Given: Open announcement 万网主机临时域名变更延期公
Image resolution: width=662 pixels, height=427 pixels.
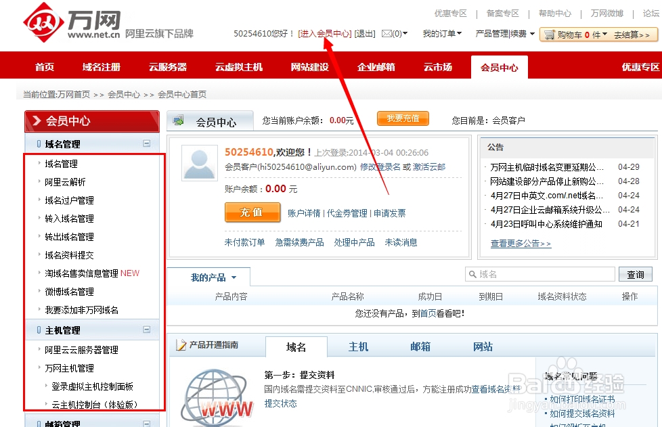Looking at the screenshot, I should [x=547, y=167].
